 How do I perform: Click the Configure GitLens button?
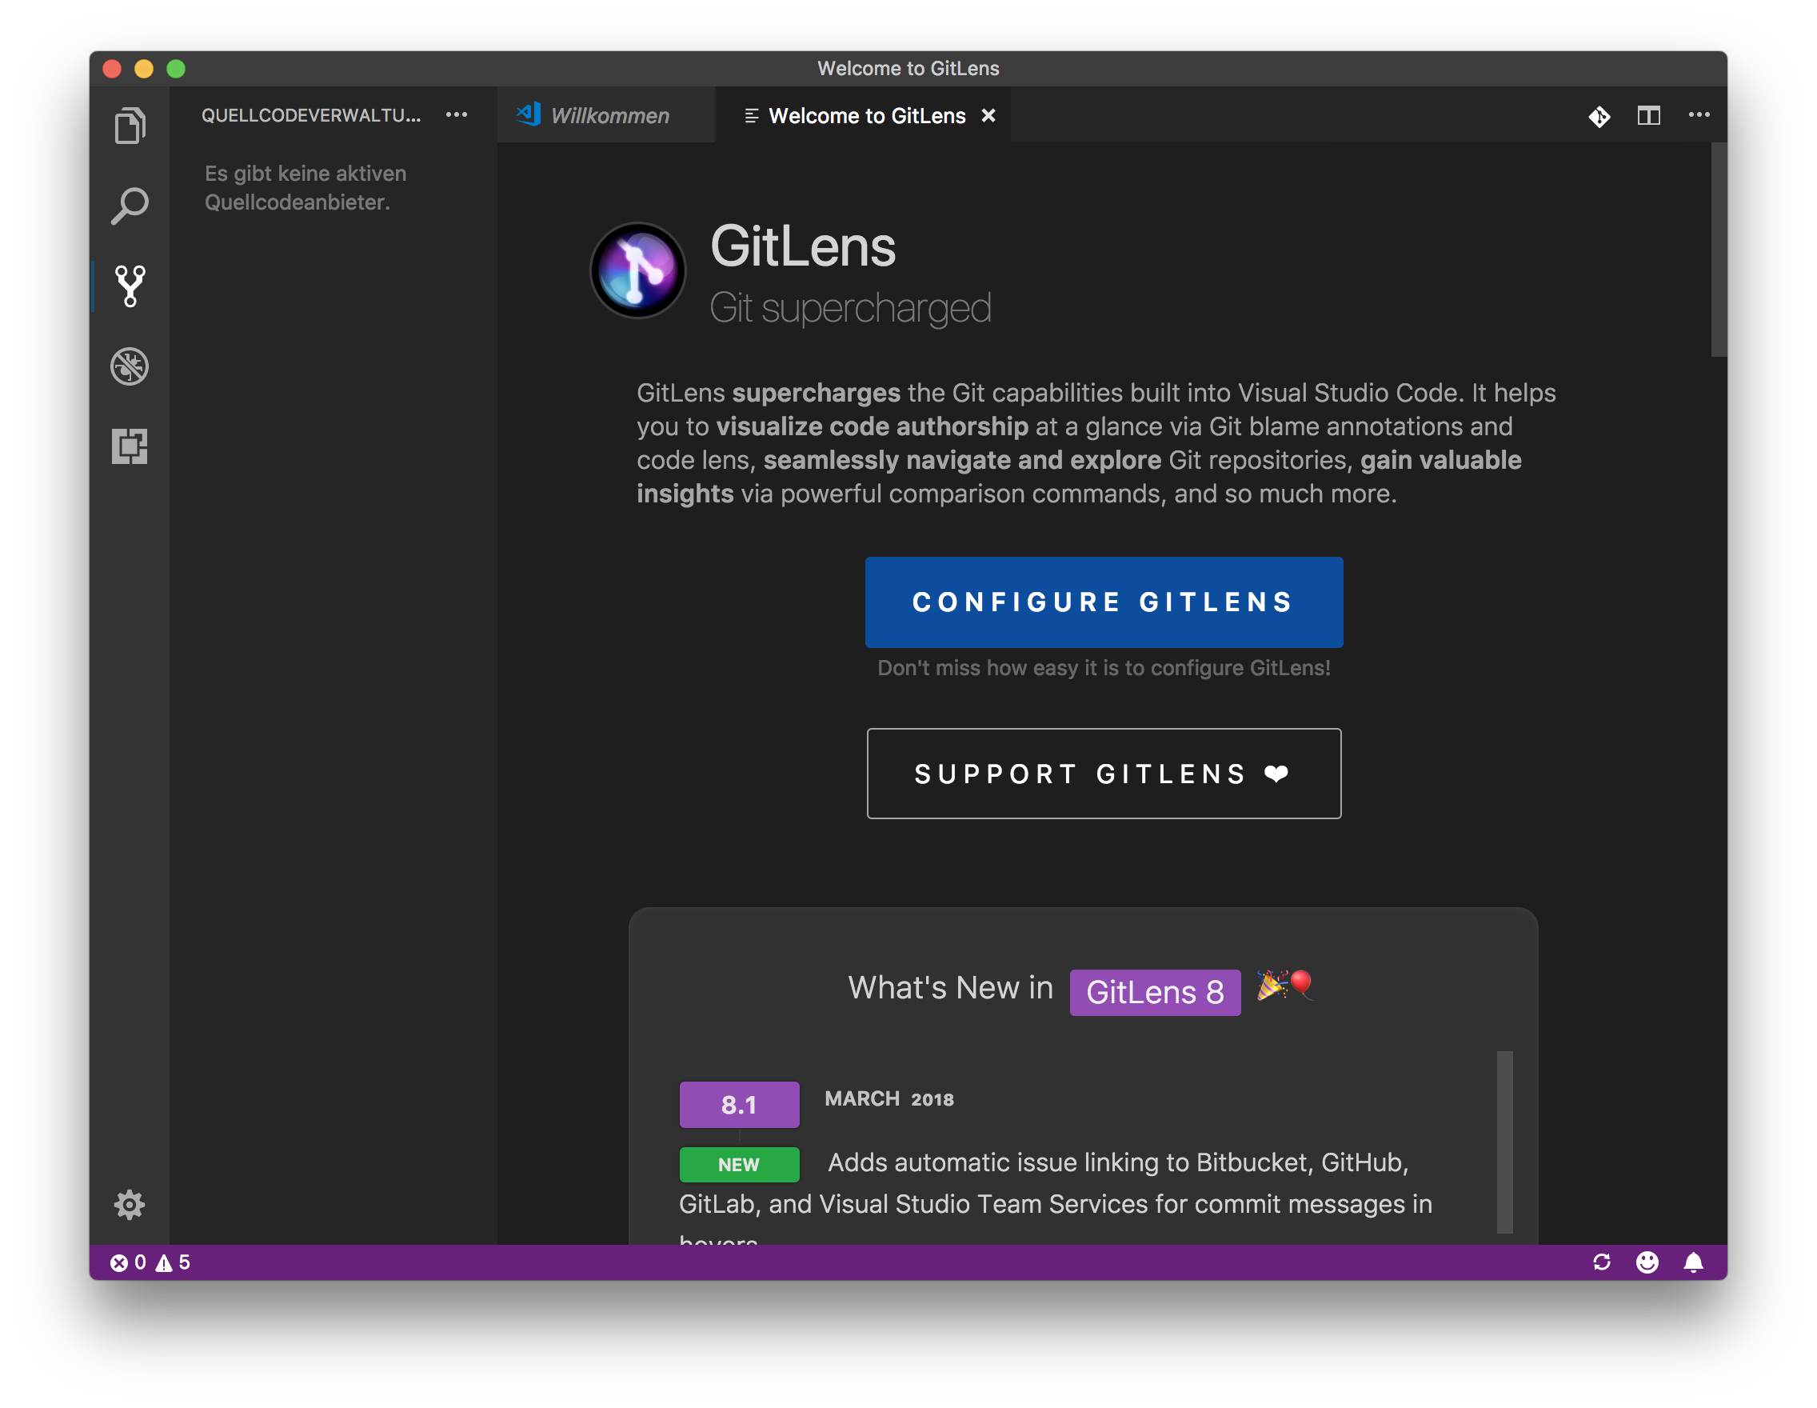[x=1103, y=602]
